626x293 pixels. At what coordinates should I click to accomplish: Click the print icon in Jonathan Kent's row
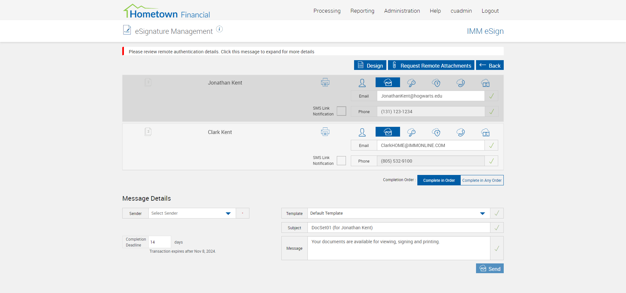(x=325, y=83)
